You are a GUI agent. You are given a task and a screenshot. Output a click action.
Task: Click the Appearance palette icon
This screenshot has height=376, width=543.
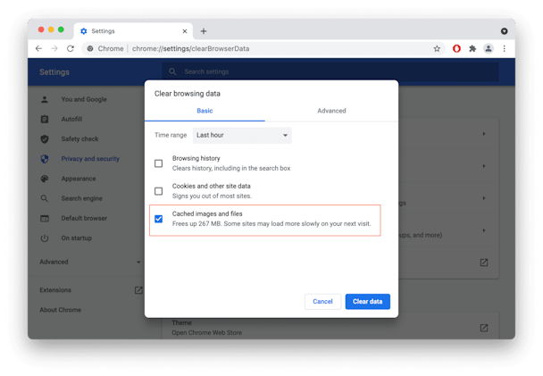[x=45, y=179]
